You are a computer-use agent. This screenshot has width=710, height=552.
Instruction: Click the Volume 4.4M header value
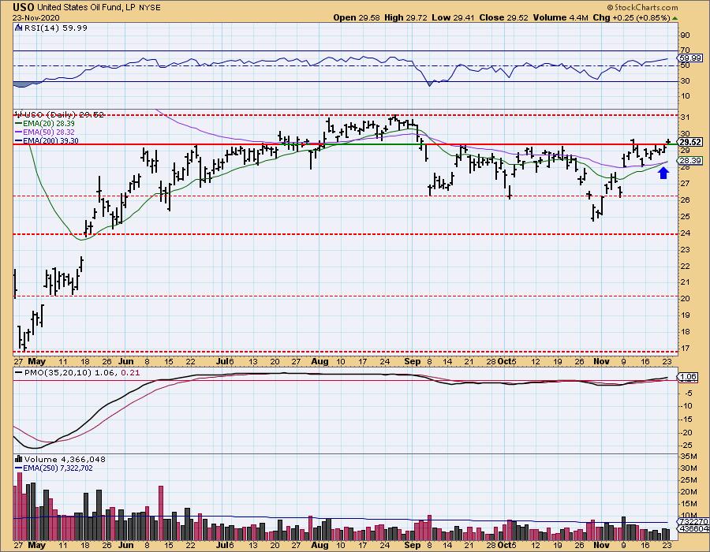561,17
